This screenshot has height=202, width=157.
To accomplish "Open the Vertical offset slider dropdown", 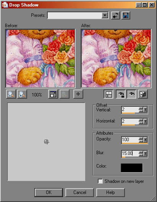I will [x=145, y=110].
